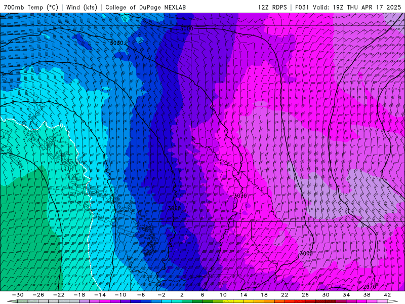Click the 3000 contour label nearest the 2970 label
The height and width of the screenshot is (304, 405).
coord(306,253)
